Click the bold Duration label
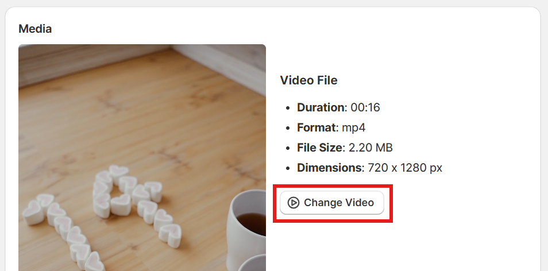The image size is (548, 271). (321, 107)
